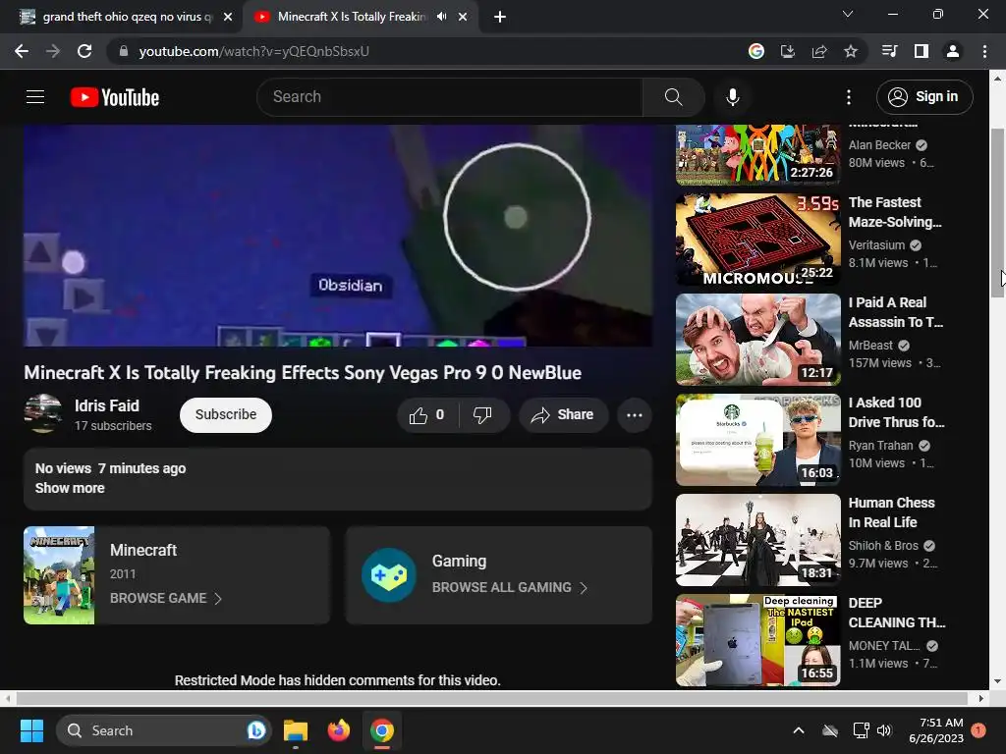1006x754 pixels.
Task: Open tab search dropdown chevron in title bar
Action: (848, 14)
